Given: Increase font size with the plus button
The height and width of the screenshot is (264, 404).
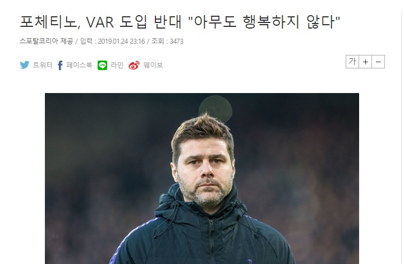Looking at the screenshot, I should [365, 62].
